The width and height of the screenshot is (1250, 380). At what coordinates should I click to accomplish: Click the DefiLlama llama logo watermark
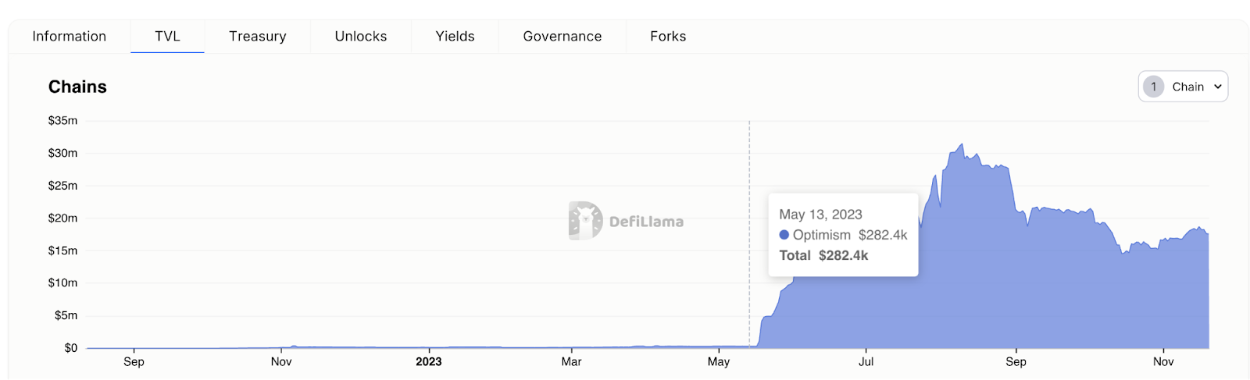click(x=586, y=221)
